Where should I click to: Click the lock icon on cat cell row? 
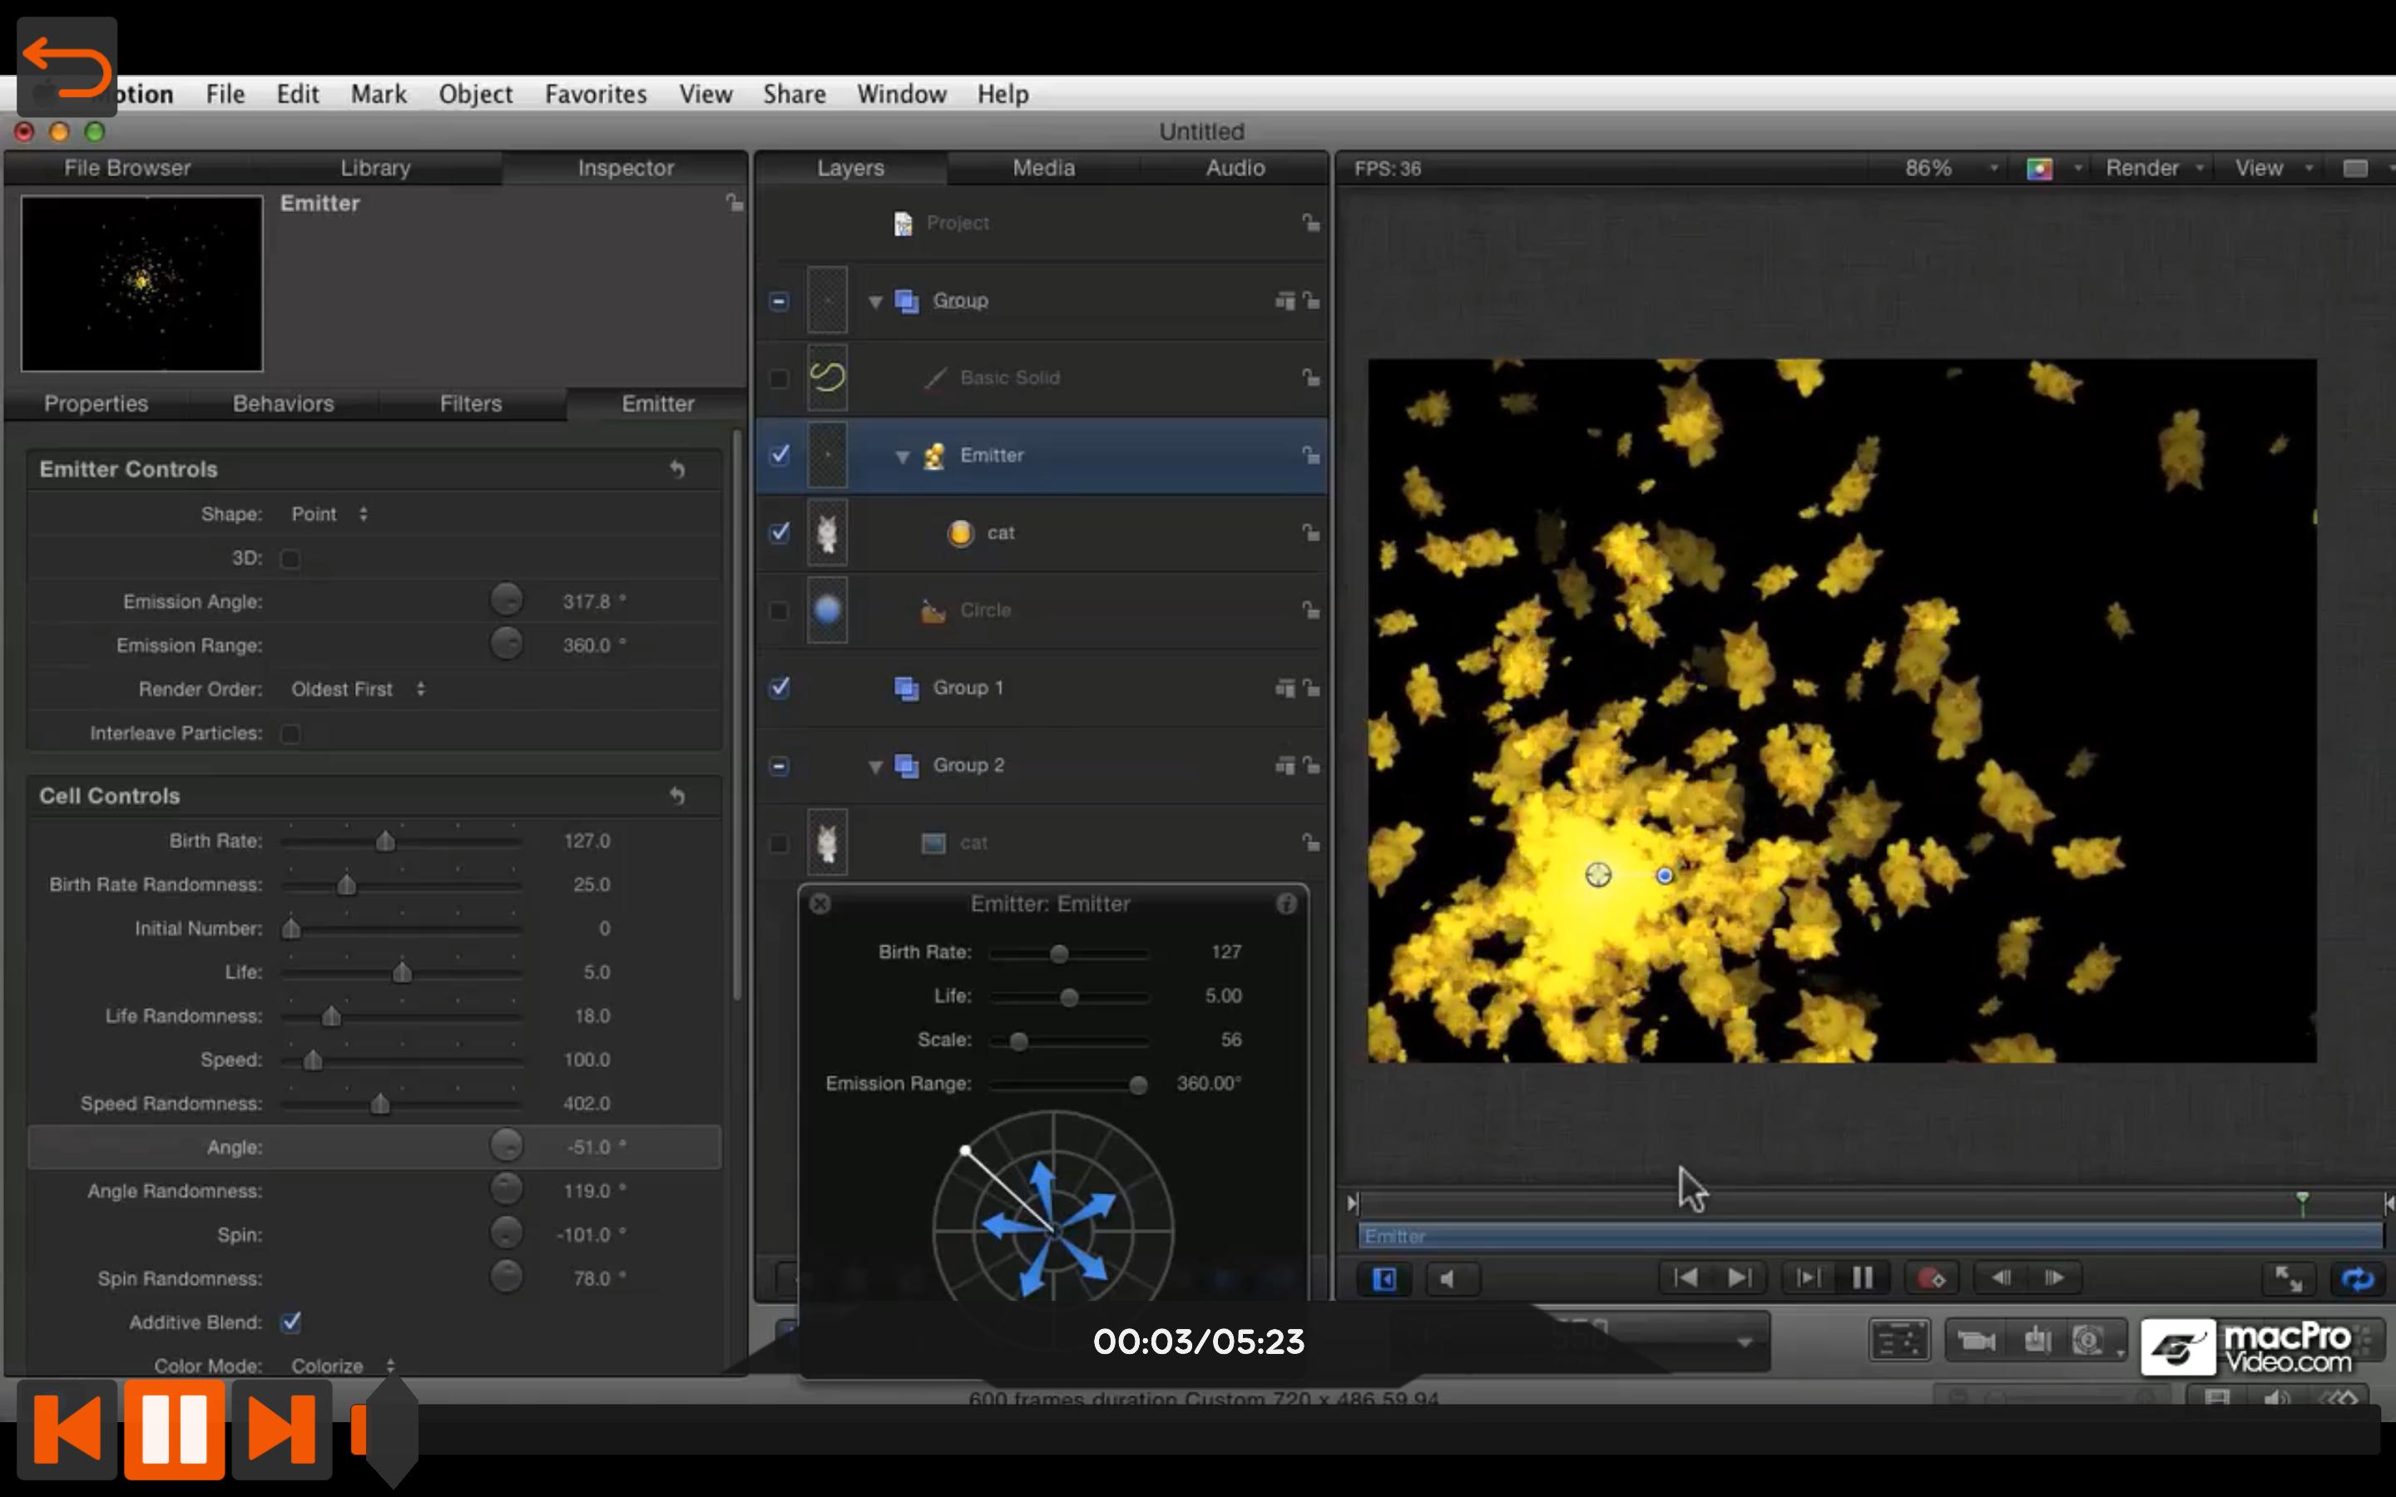(1311, 532)
